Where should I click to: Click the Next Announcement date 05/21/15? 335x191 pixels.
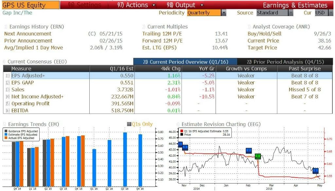pos(111,34)
